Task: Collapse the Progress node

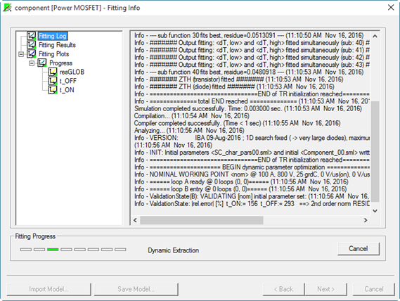Action: coord(32,63)
